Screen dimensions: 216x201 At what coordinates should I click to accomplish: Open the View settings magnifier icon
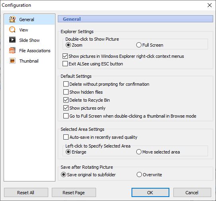[x=12, y=30]
